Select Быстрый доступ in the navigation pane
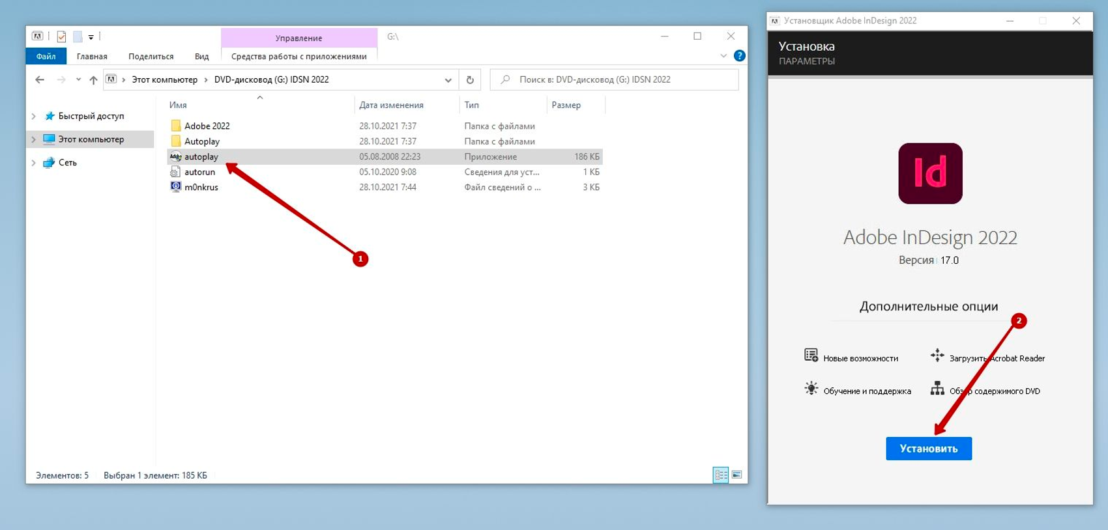This screenshot has width=1108, height=530. 91,116
